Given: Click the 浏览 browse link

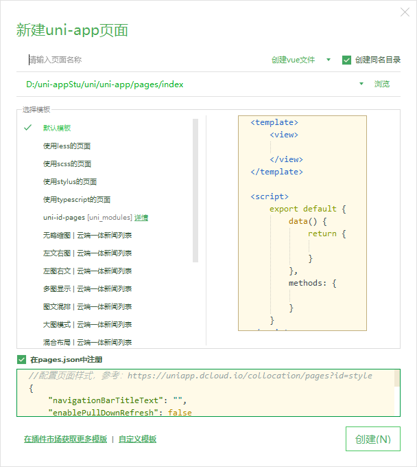Looking at the screenshot, I should pyautogui.click(x=381, y=84).
